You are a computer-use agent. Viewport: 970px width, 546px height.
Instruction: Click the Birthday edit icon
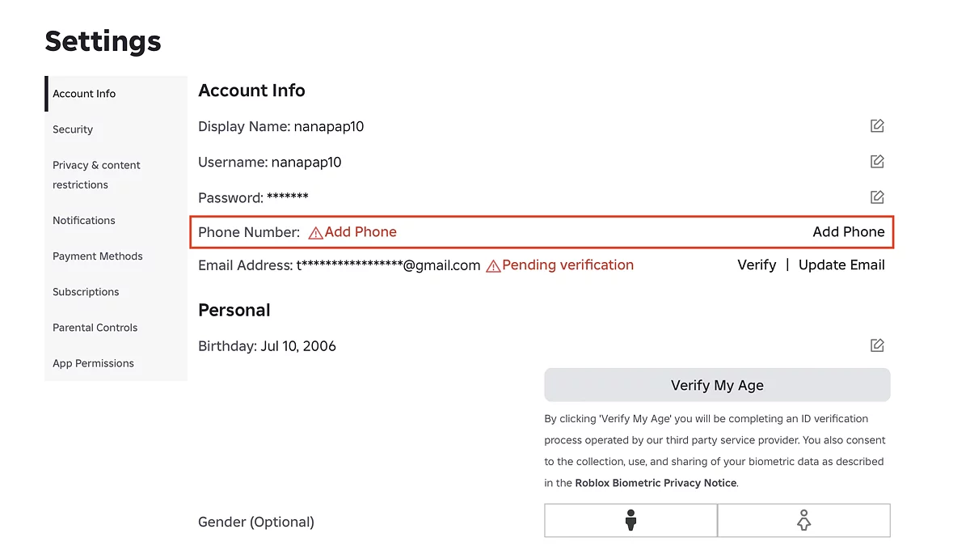[877, 346]
